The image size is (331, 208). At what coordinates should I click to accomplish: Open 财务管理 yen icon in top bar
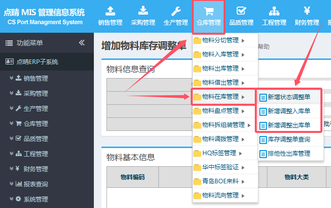[307, 11]
